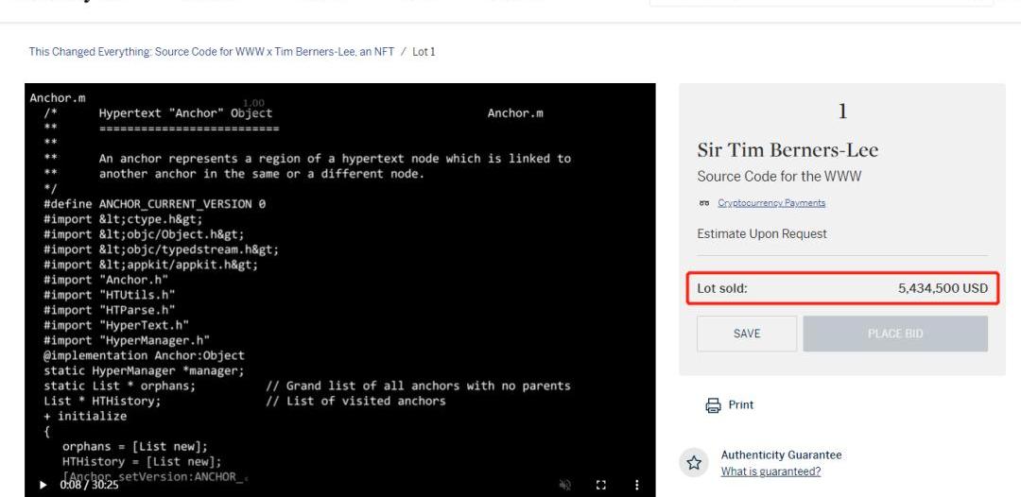Open the video more options menu

(x=636, y=485)
